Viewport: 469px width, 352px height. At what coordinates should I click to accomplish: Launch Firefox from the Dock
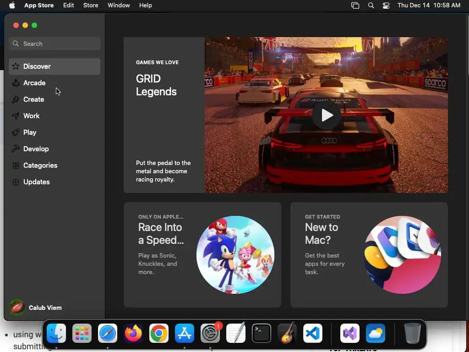pos(133,333)
